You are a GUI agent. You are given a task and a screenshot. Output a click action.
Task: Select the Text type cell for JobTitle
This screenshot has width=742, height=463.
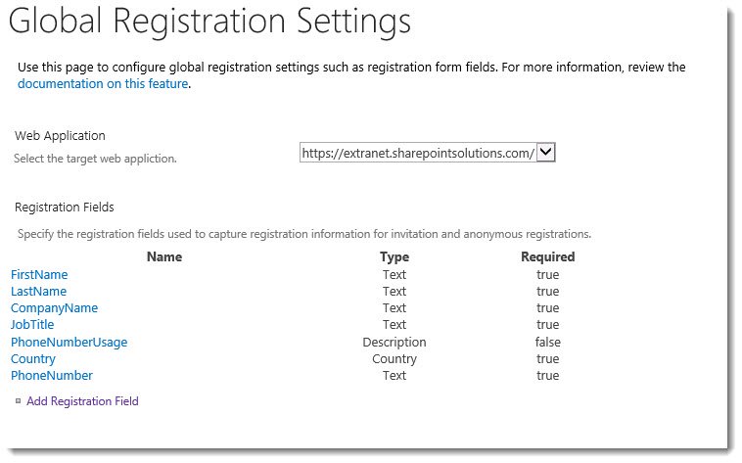coord(394,325)
